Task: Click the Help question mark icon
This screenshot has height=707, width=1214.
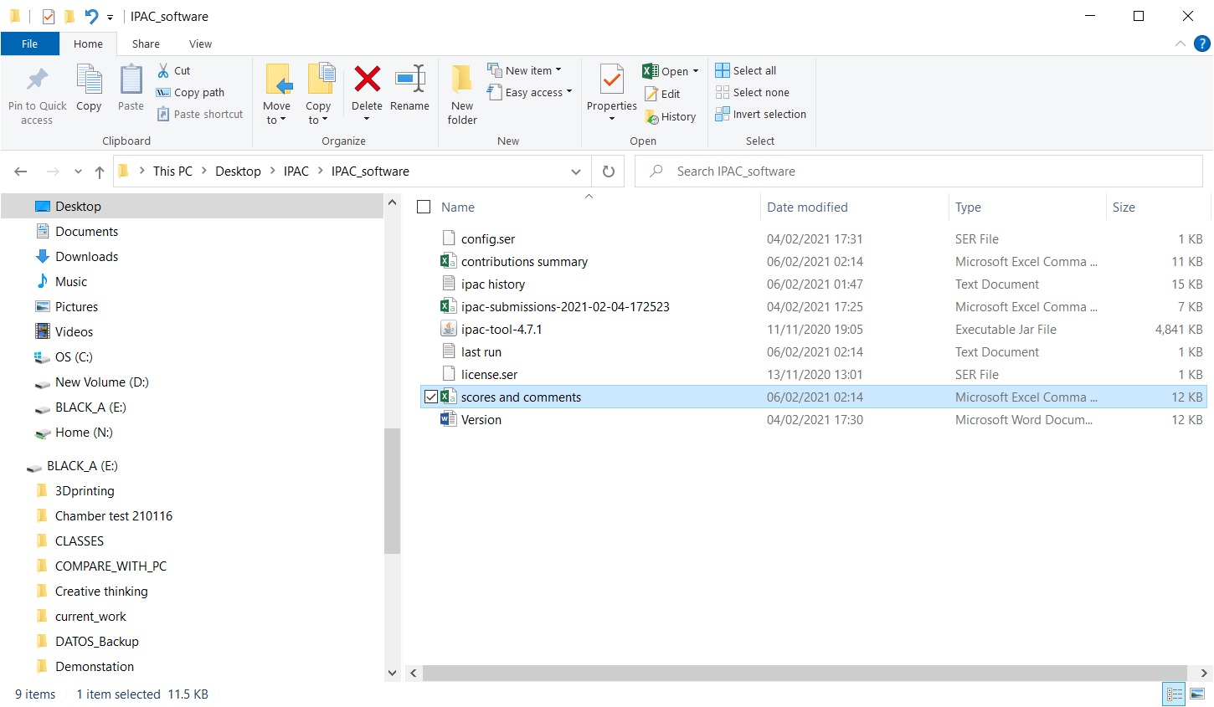Action: point(1202,44)
